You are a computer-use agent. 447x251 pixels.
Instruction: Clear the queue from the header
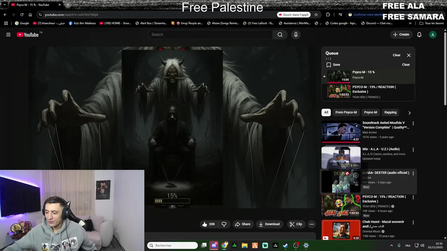tap(396, 55)
